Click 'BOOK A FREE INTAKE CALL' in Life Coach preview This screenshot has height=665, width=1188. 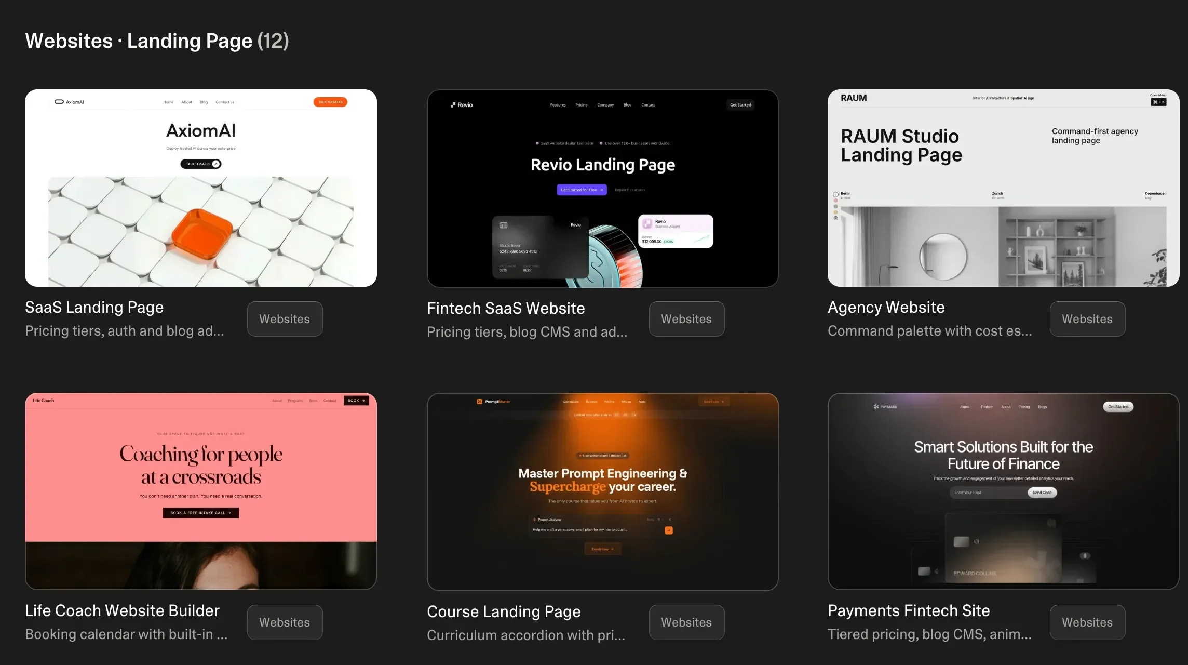click(x=200, y=513)
